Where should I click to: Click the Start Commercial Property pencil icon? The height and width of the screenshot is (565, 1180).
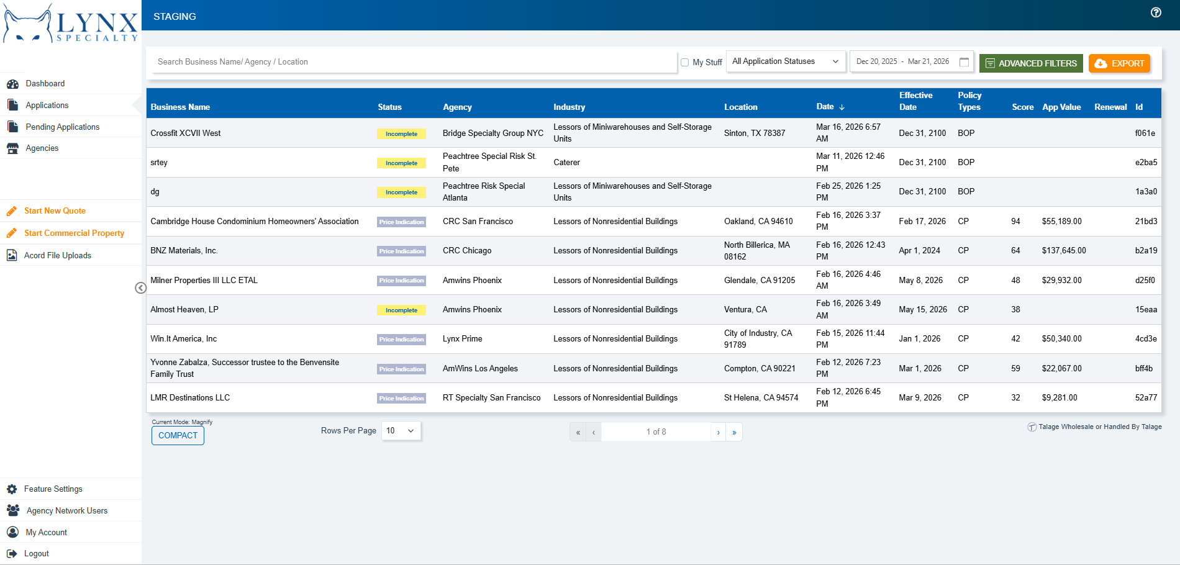(11, 233)
